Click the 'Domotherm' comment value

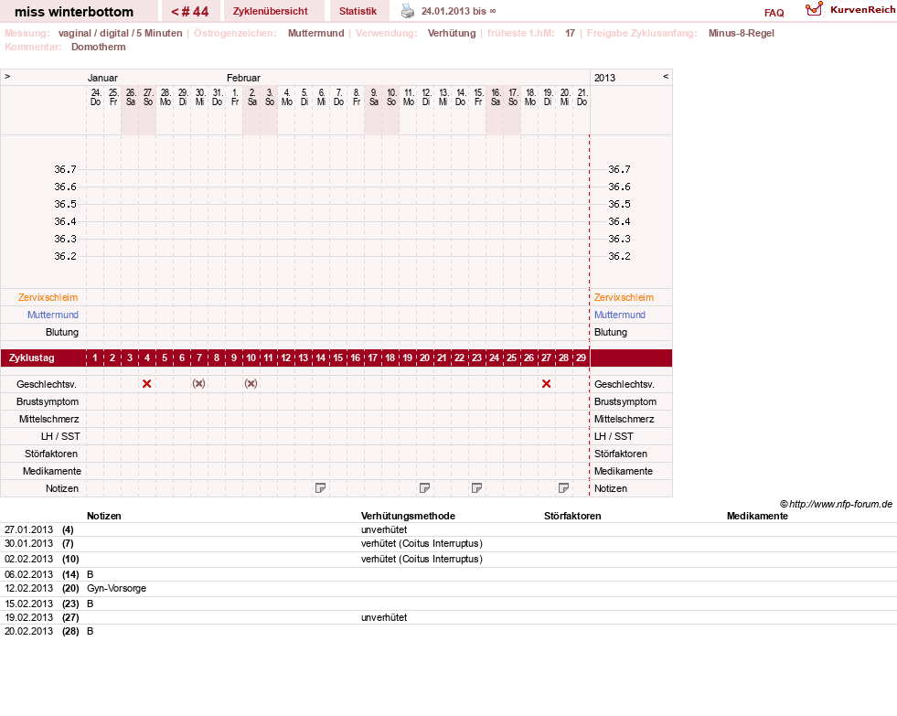[99, 47]
